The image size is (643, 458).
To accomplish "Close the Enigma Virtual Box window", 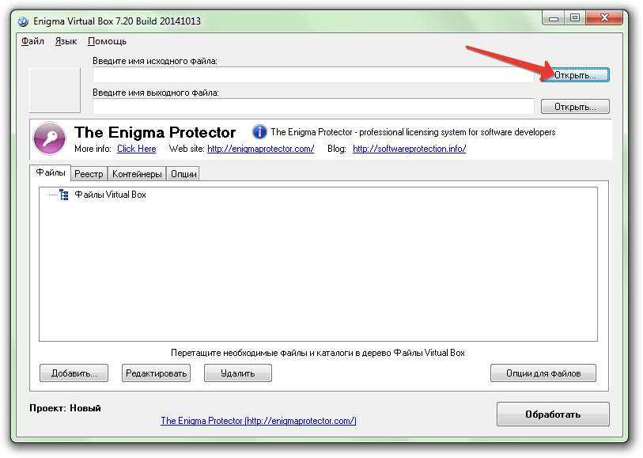I will coord(604,18).
